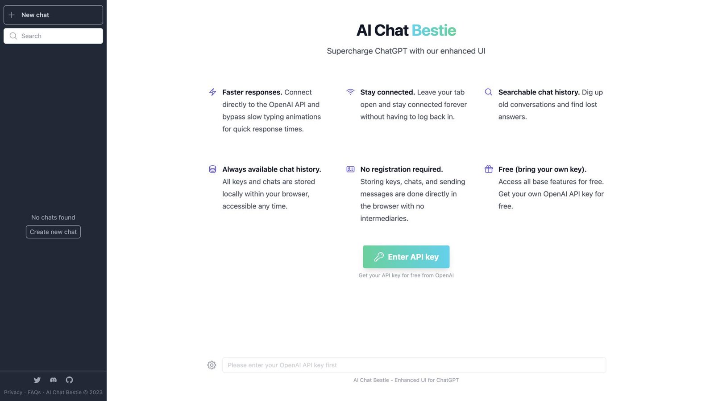Follow the free API key OpenAI link

click(x=406, y=275)
